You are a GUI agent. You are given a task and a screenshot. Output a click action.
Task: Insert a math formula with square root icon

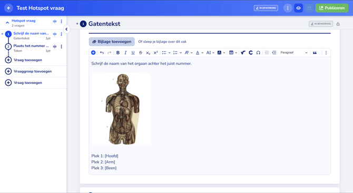pyautogui.click(x=243, y=53)
